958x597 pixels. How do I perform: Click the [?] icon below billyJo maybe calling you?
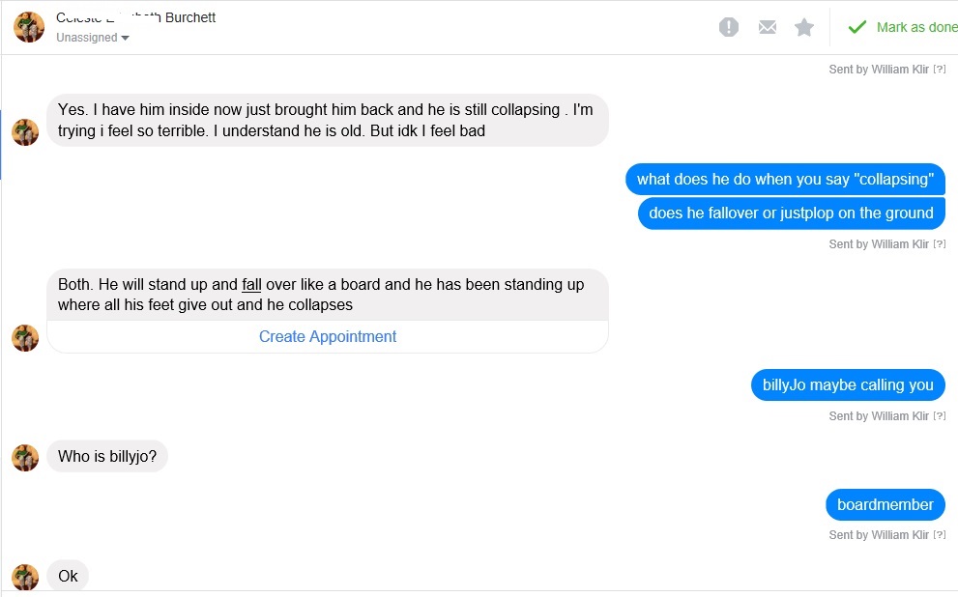pos(939,415)
